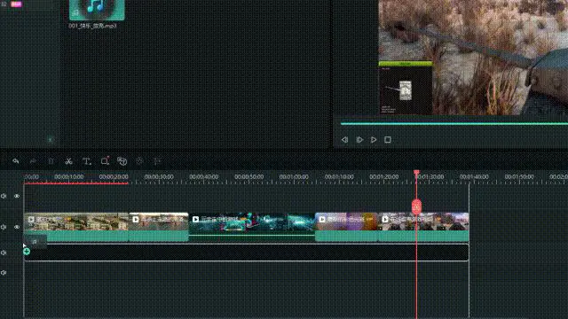
Task: Step back one frame in the preview
Action: click(x=344, y=140)
